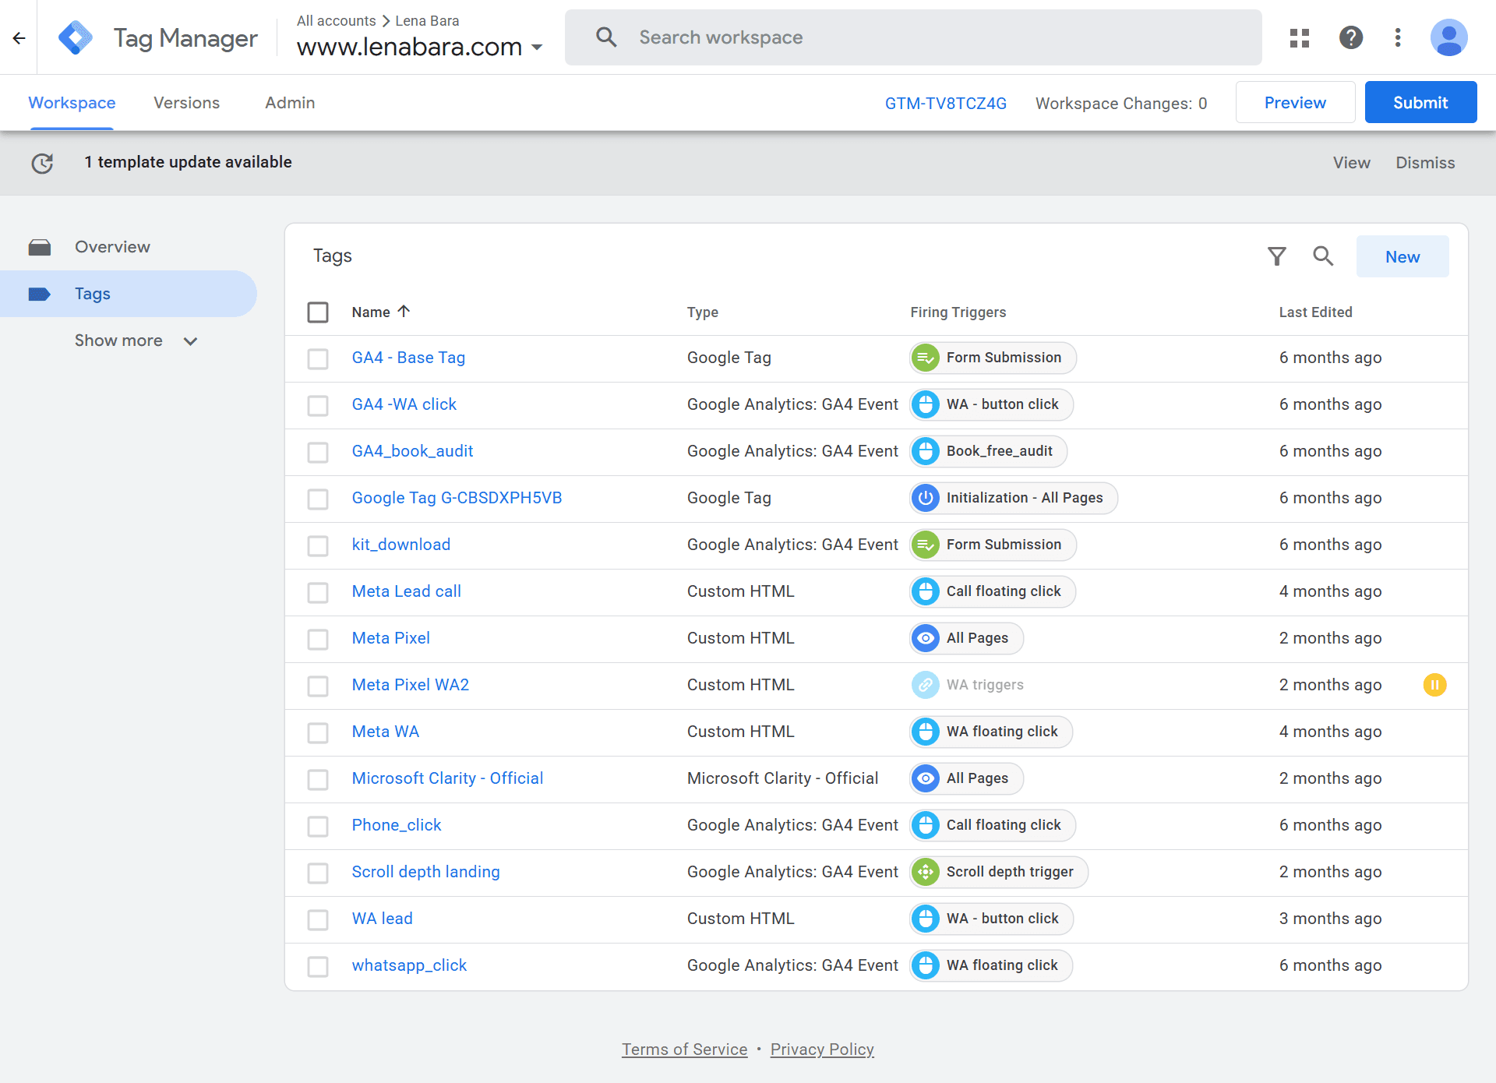1496x1083 pixels.
Task: Click All Pages trigger on Microsoft Clarity row
Action: [966, 778]
